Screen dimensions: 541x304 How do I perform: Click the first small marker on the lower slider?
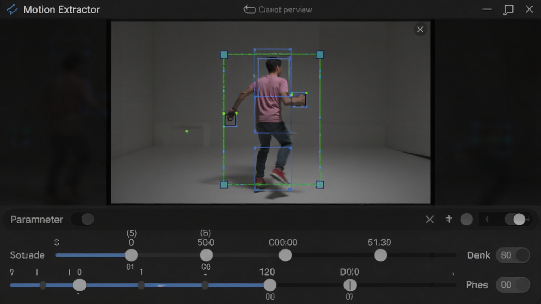pos(43,285)
